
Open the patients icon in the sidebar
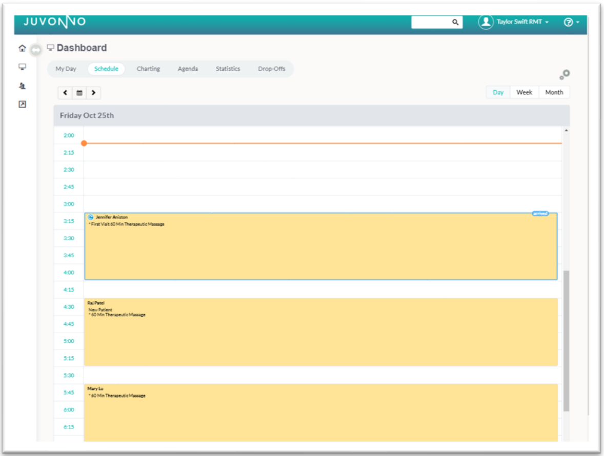click(22, 86)
